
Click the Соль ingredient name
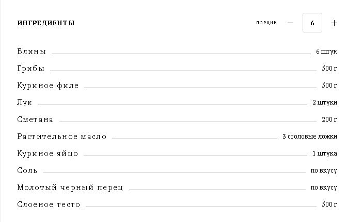pos(27,170)
